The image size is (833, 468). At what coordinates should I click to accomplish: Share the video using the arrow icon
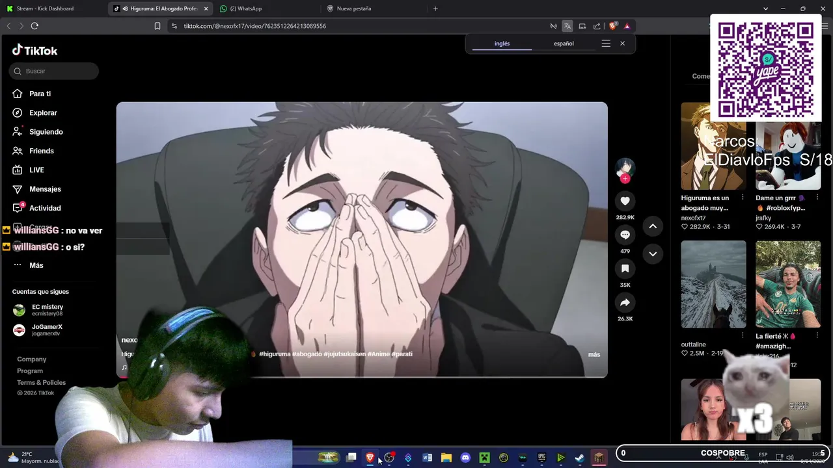point(625,302)
